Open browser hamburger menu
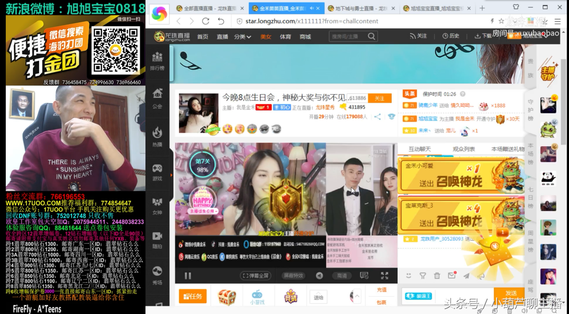 (x=558, y=21)
